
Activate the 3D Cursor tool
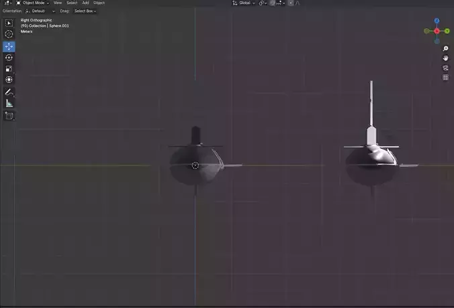(x=9, y=34)
